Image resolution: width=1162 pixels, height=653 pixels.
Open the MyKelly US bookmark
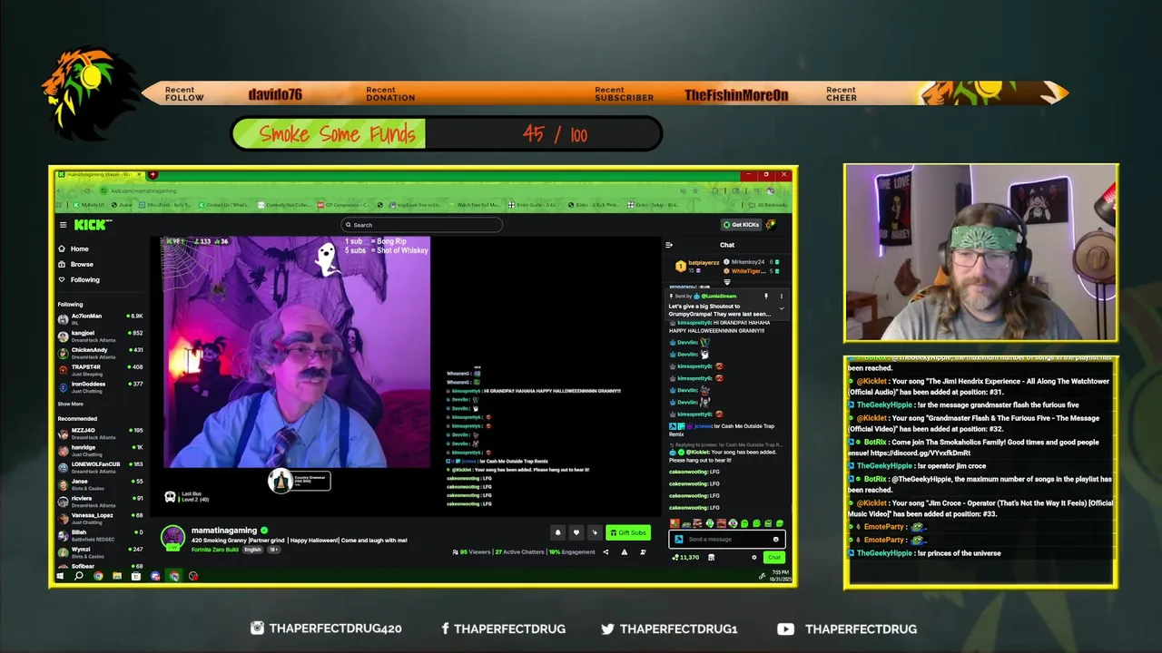pos(90,205)
